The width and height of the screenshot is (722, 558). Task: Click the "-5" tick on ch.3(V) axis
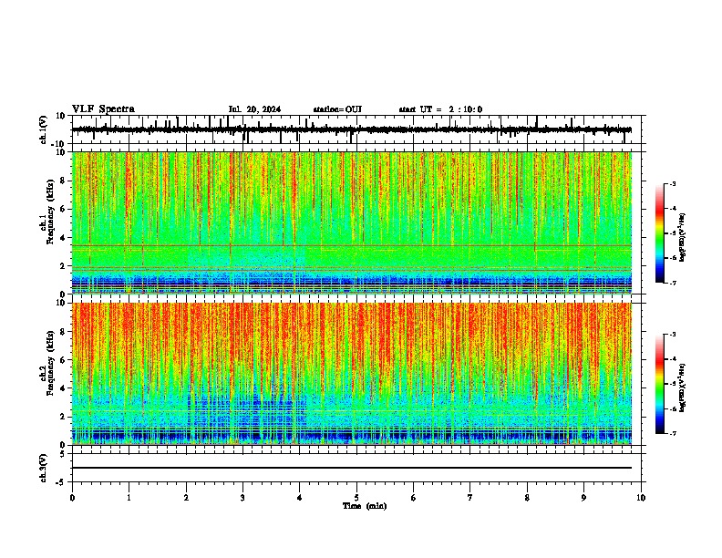point(61,482)
